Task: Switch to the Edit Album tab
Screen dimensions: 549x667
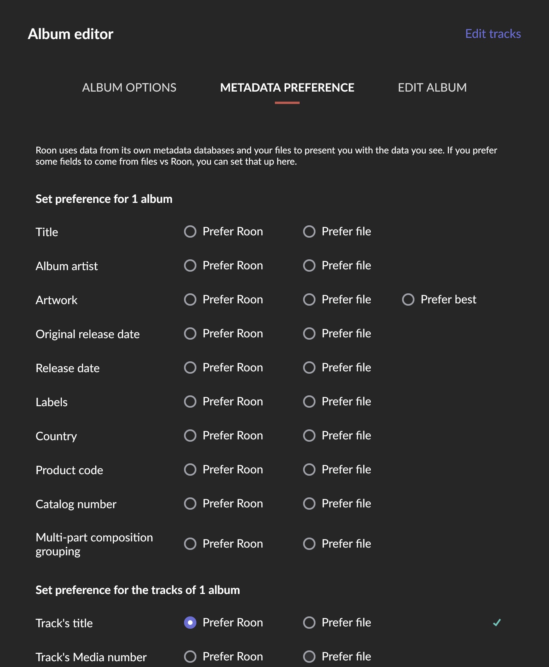Action: pos(432,88)
